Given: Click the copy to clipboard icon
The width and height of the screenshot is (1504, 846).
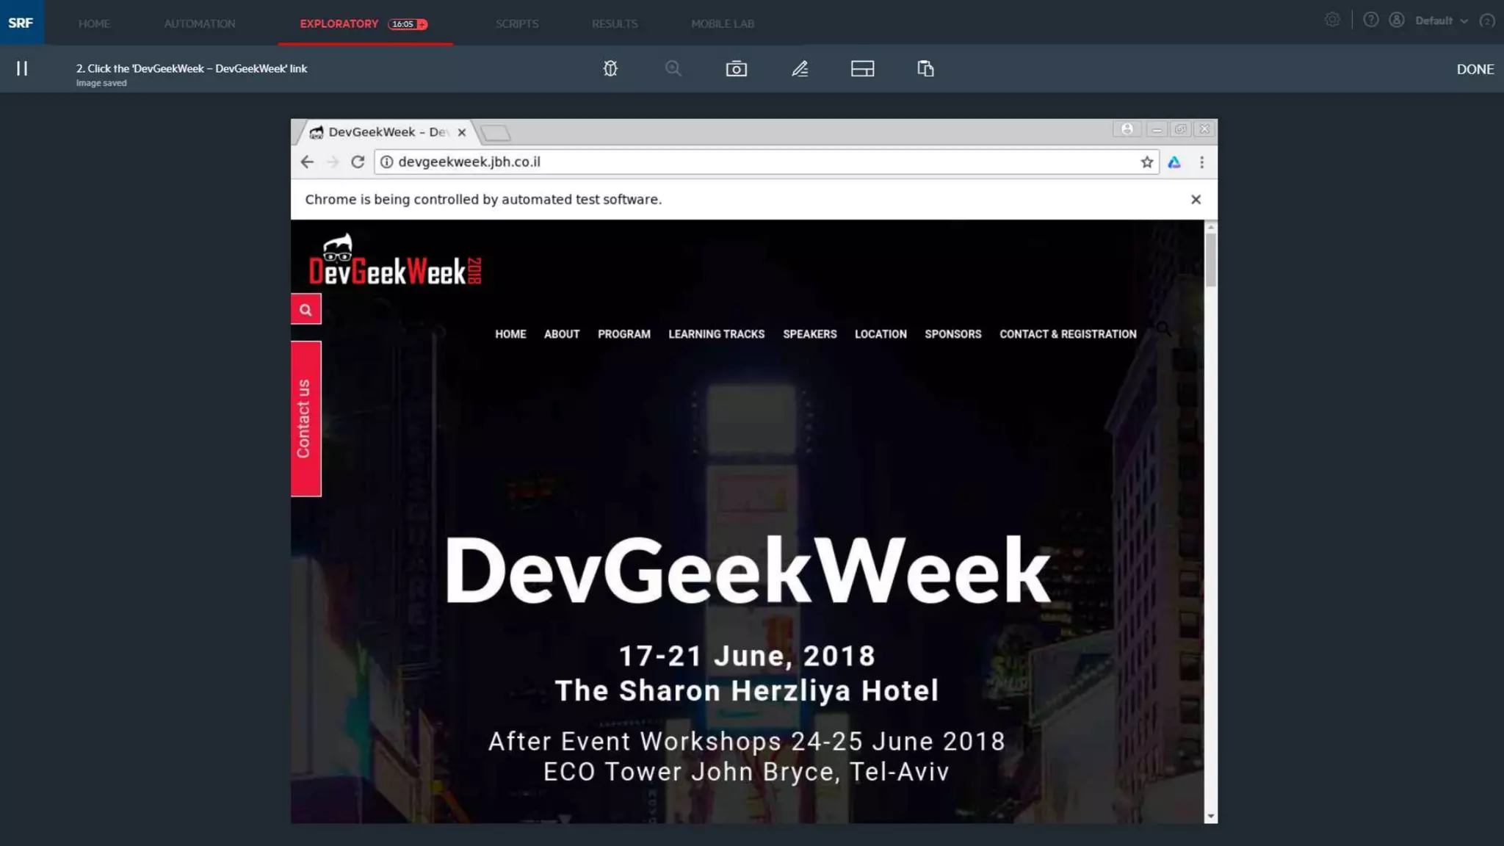Looking at the screenshot, I should coord(925,68).
